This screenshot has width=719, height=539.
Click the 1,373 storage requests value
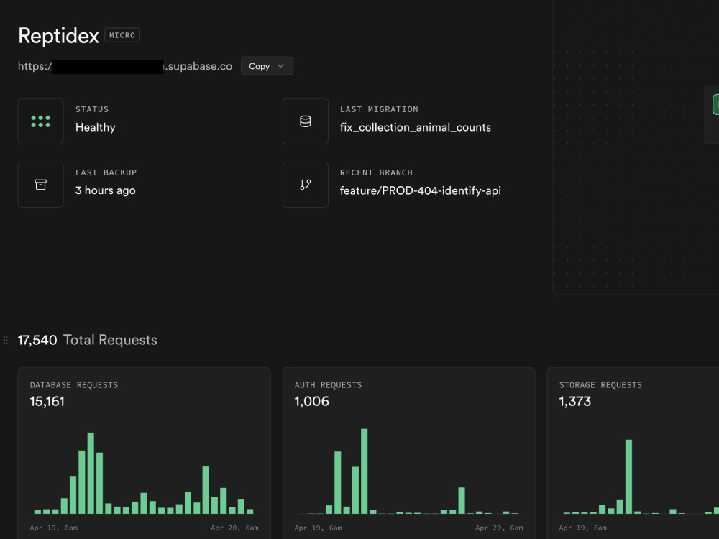(575, 402)
